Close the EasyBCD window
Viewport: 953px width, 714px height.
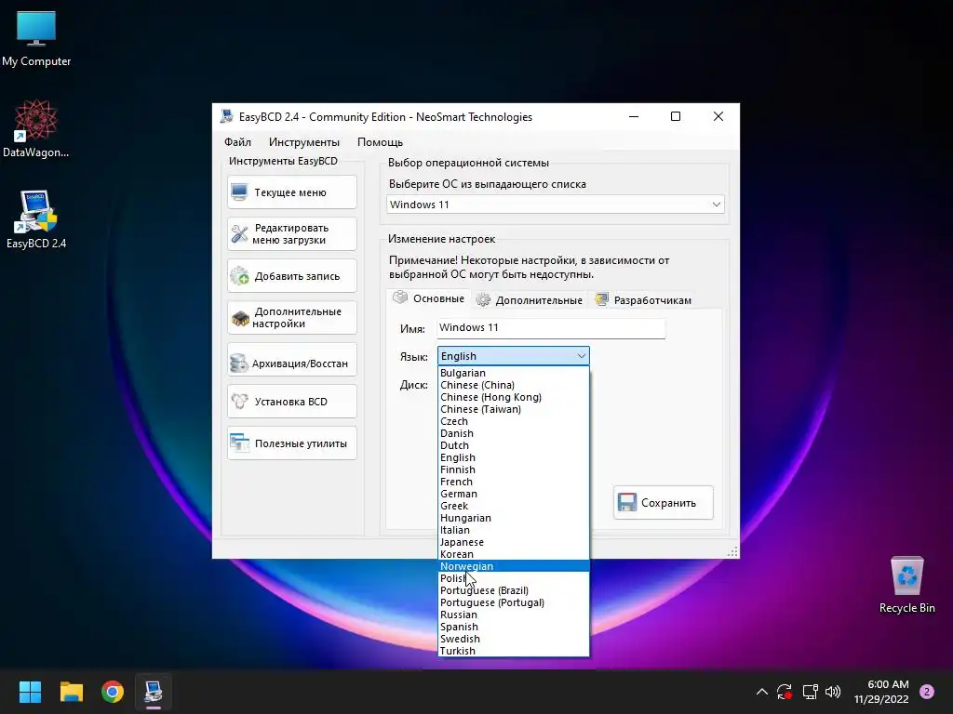point(718,116)
